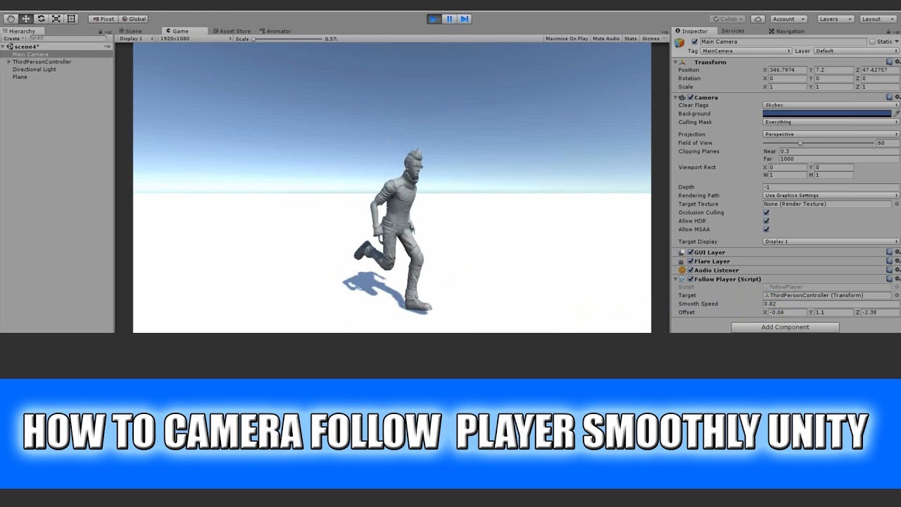Toggle Allow HDR checkbox
Image resolution: width=901 pixels, height=507 pixels.
pyautogui.click(x=767, y=221)
